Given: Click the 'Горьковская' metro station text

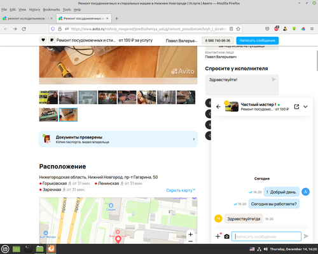Looking at the screenshot, I should 55,184.
